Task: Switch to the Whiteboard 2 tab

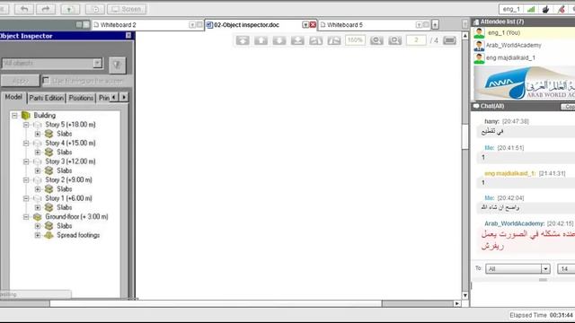Action: pyautogui.click(x=118, y=25)
